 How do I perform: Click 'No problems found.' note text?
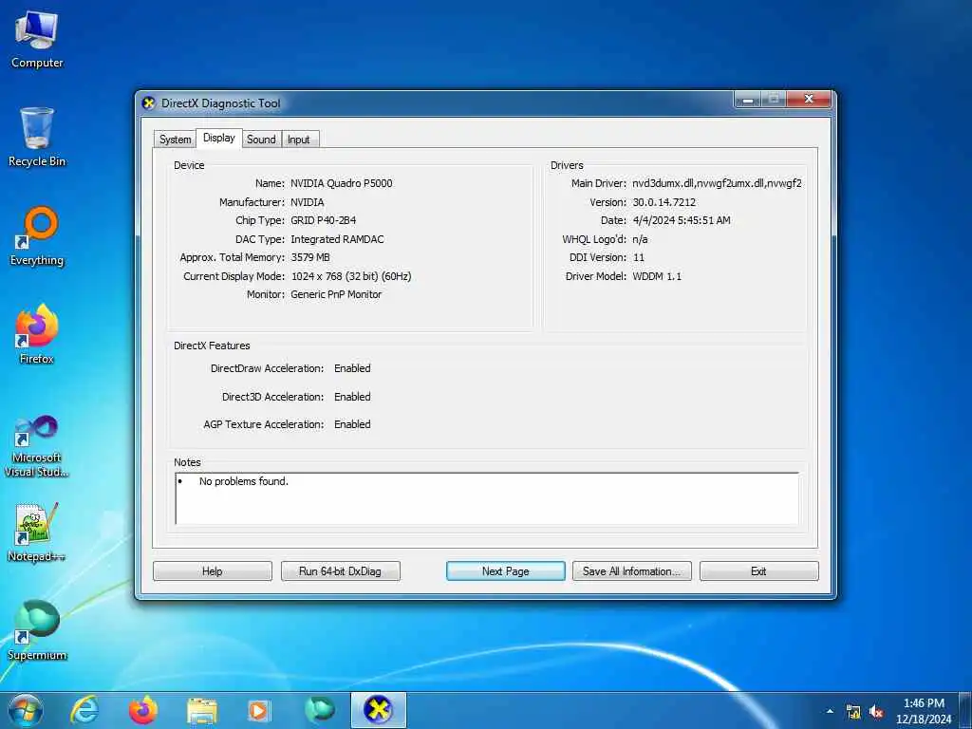pyautogui.click(x=244, y=481)
